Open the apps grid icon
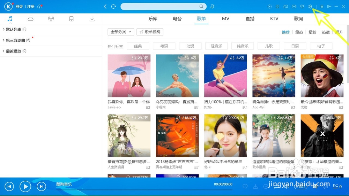The height and width of the screenshot is (196, 349). coord(277,7)
